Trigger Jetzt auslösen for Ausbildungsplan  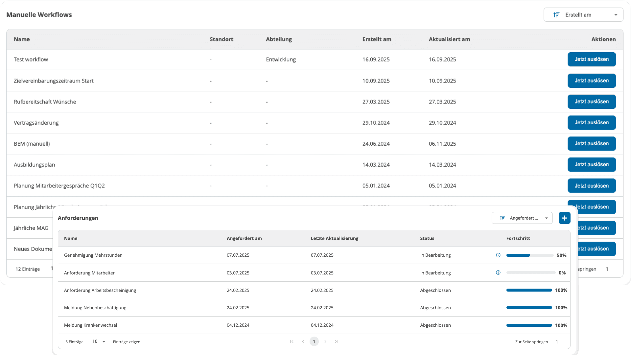click(x=592, y=165)
